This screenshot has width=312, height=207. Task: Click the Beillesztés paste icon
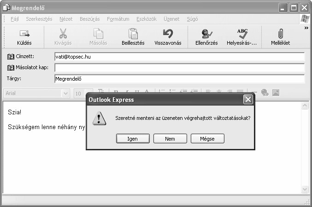pyautogui.click(x=133, y=34)
